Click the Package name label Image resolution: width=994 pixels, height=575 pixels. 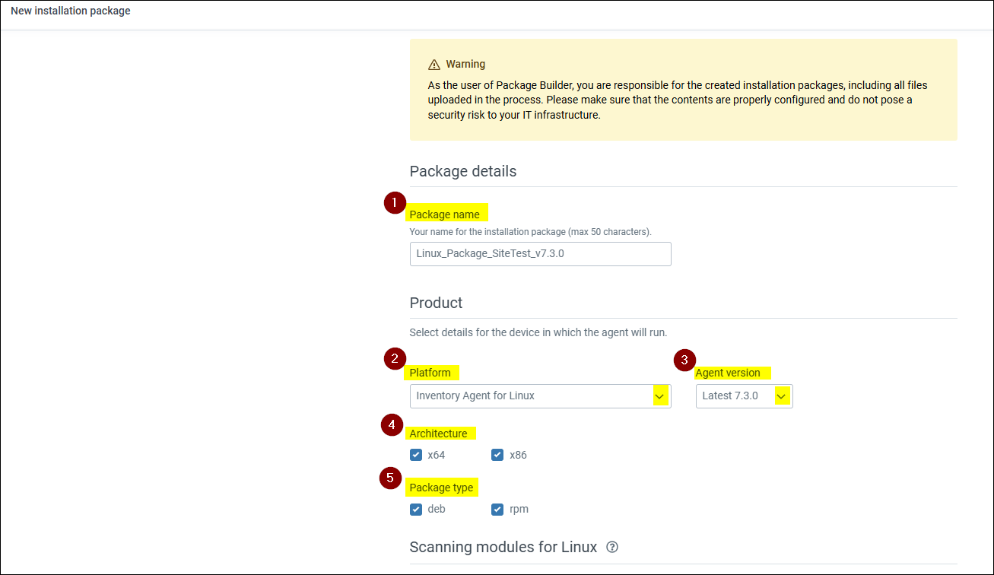coord(445,214)
